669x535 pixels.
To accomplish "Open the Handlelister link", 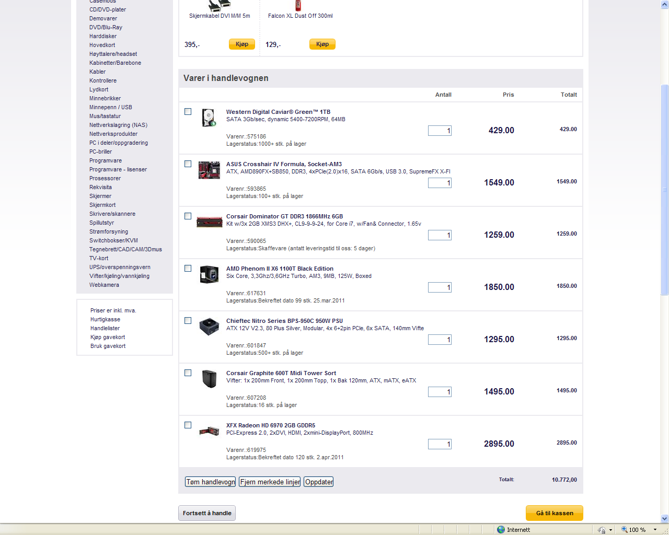I will 105,329.
